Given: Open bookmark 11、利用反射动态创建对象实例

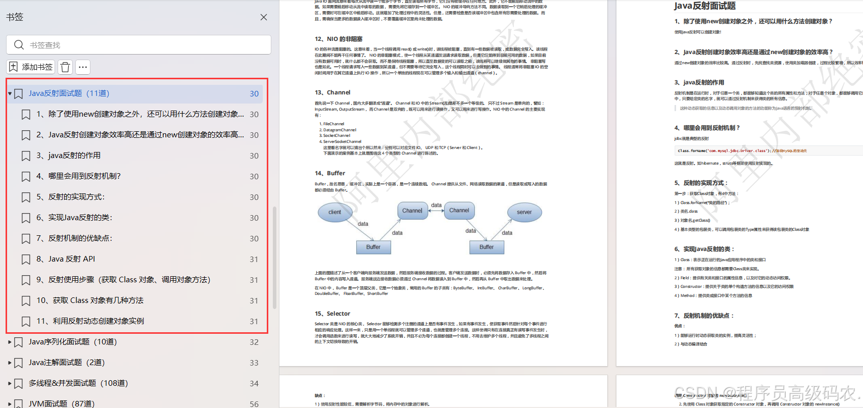Looking at the screenshot, I should 90,321.
